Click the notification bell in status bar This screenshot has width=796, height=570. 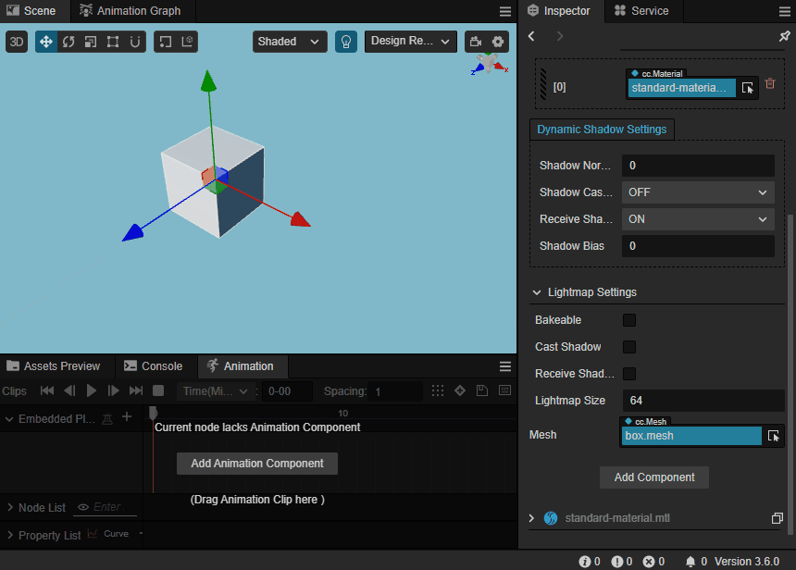(x=690, y=562)
